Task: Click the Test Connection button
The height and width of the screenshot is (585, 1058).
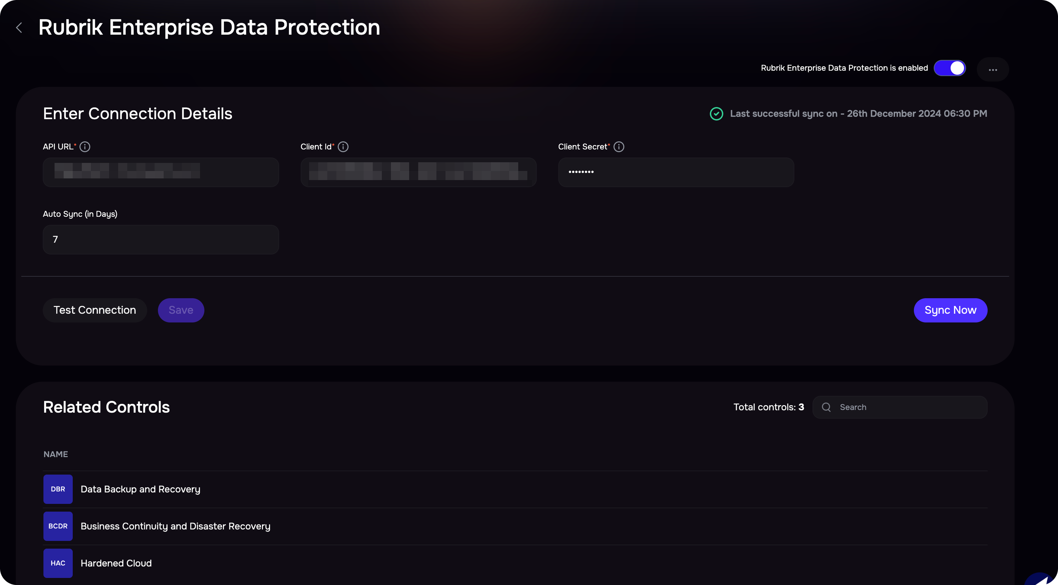Action: click(x=95, y=310)
